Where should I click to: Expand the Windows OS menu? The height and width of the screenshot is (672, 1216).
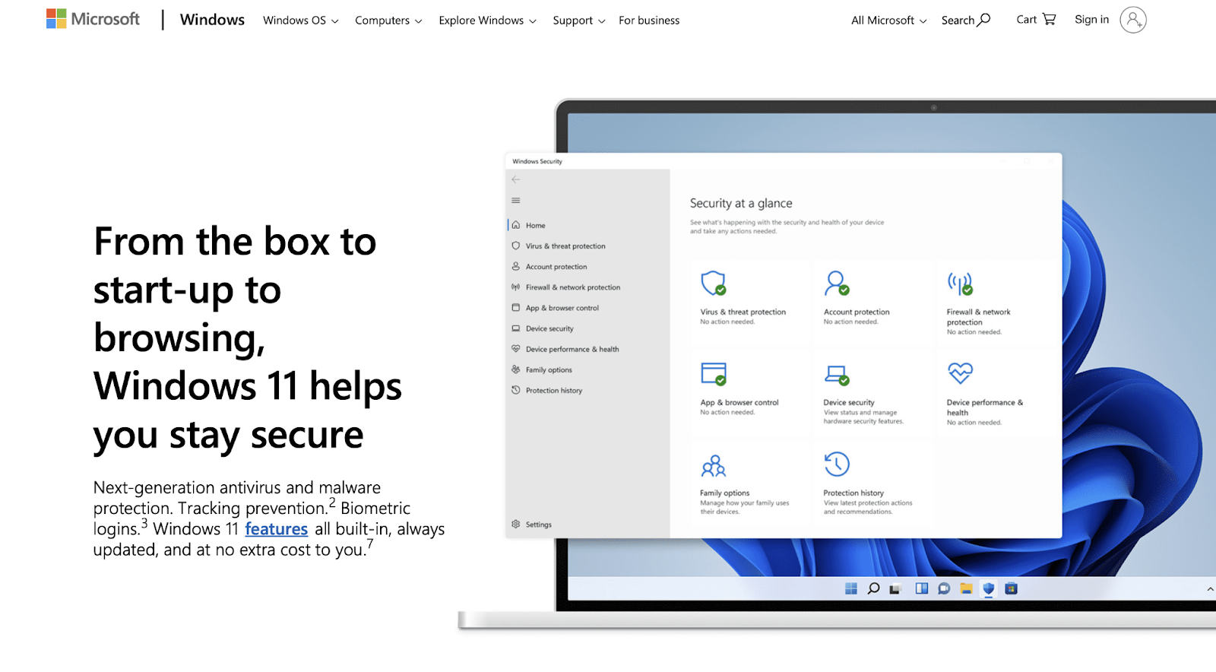(300, 21)
